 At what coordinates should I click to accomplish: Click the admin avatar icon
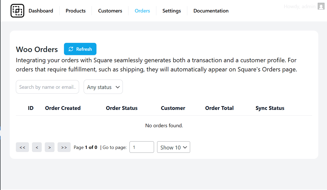321,6
